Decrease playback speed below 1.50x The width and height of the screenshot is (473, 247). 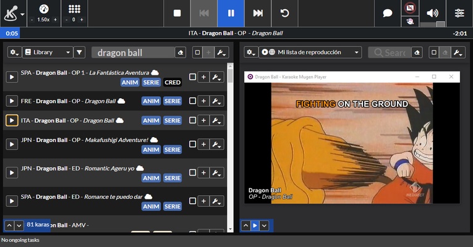click(32, 20)
